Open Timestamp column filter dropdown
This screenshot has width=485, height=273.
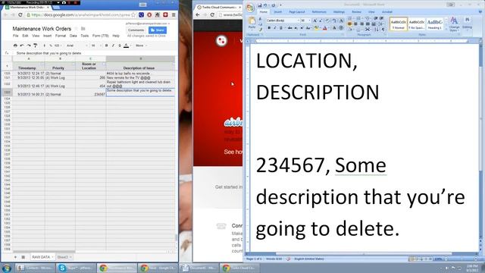pyautogui.click(x=42, y=64)
